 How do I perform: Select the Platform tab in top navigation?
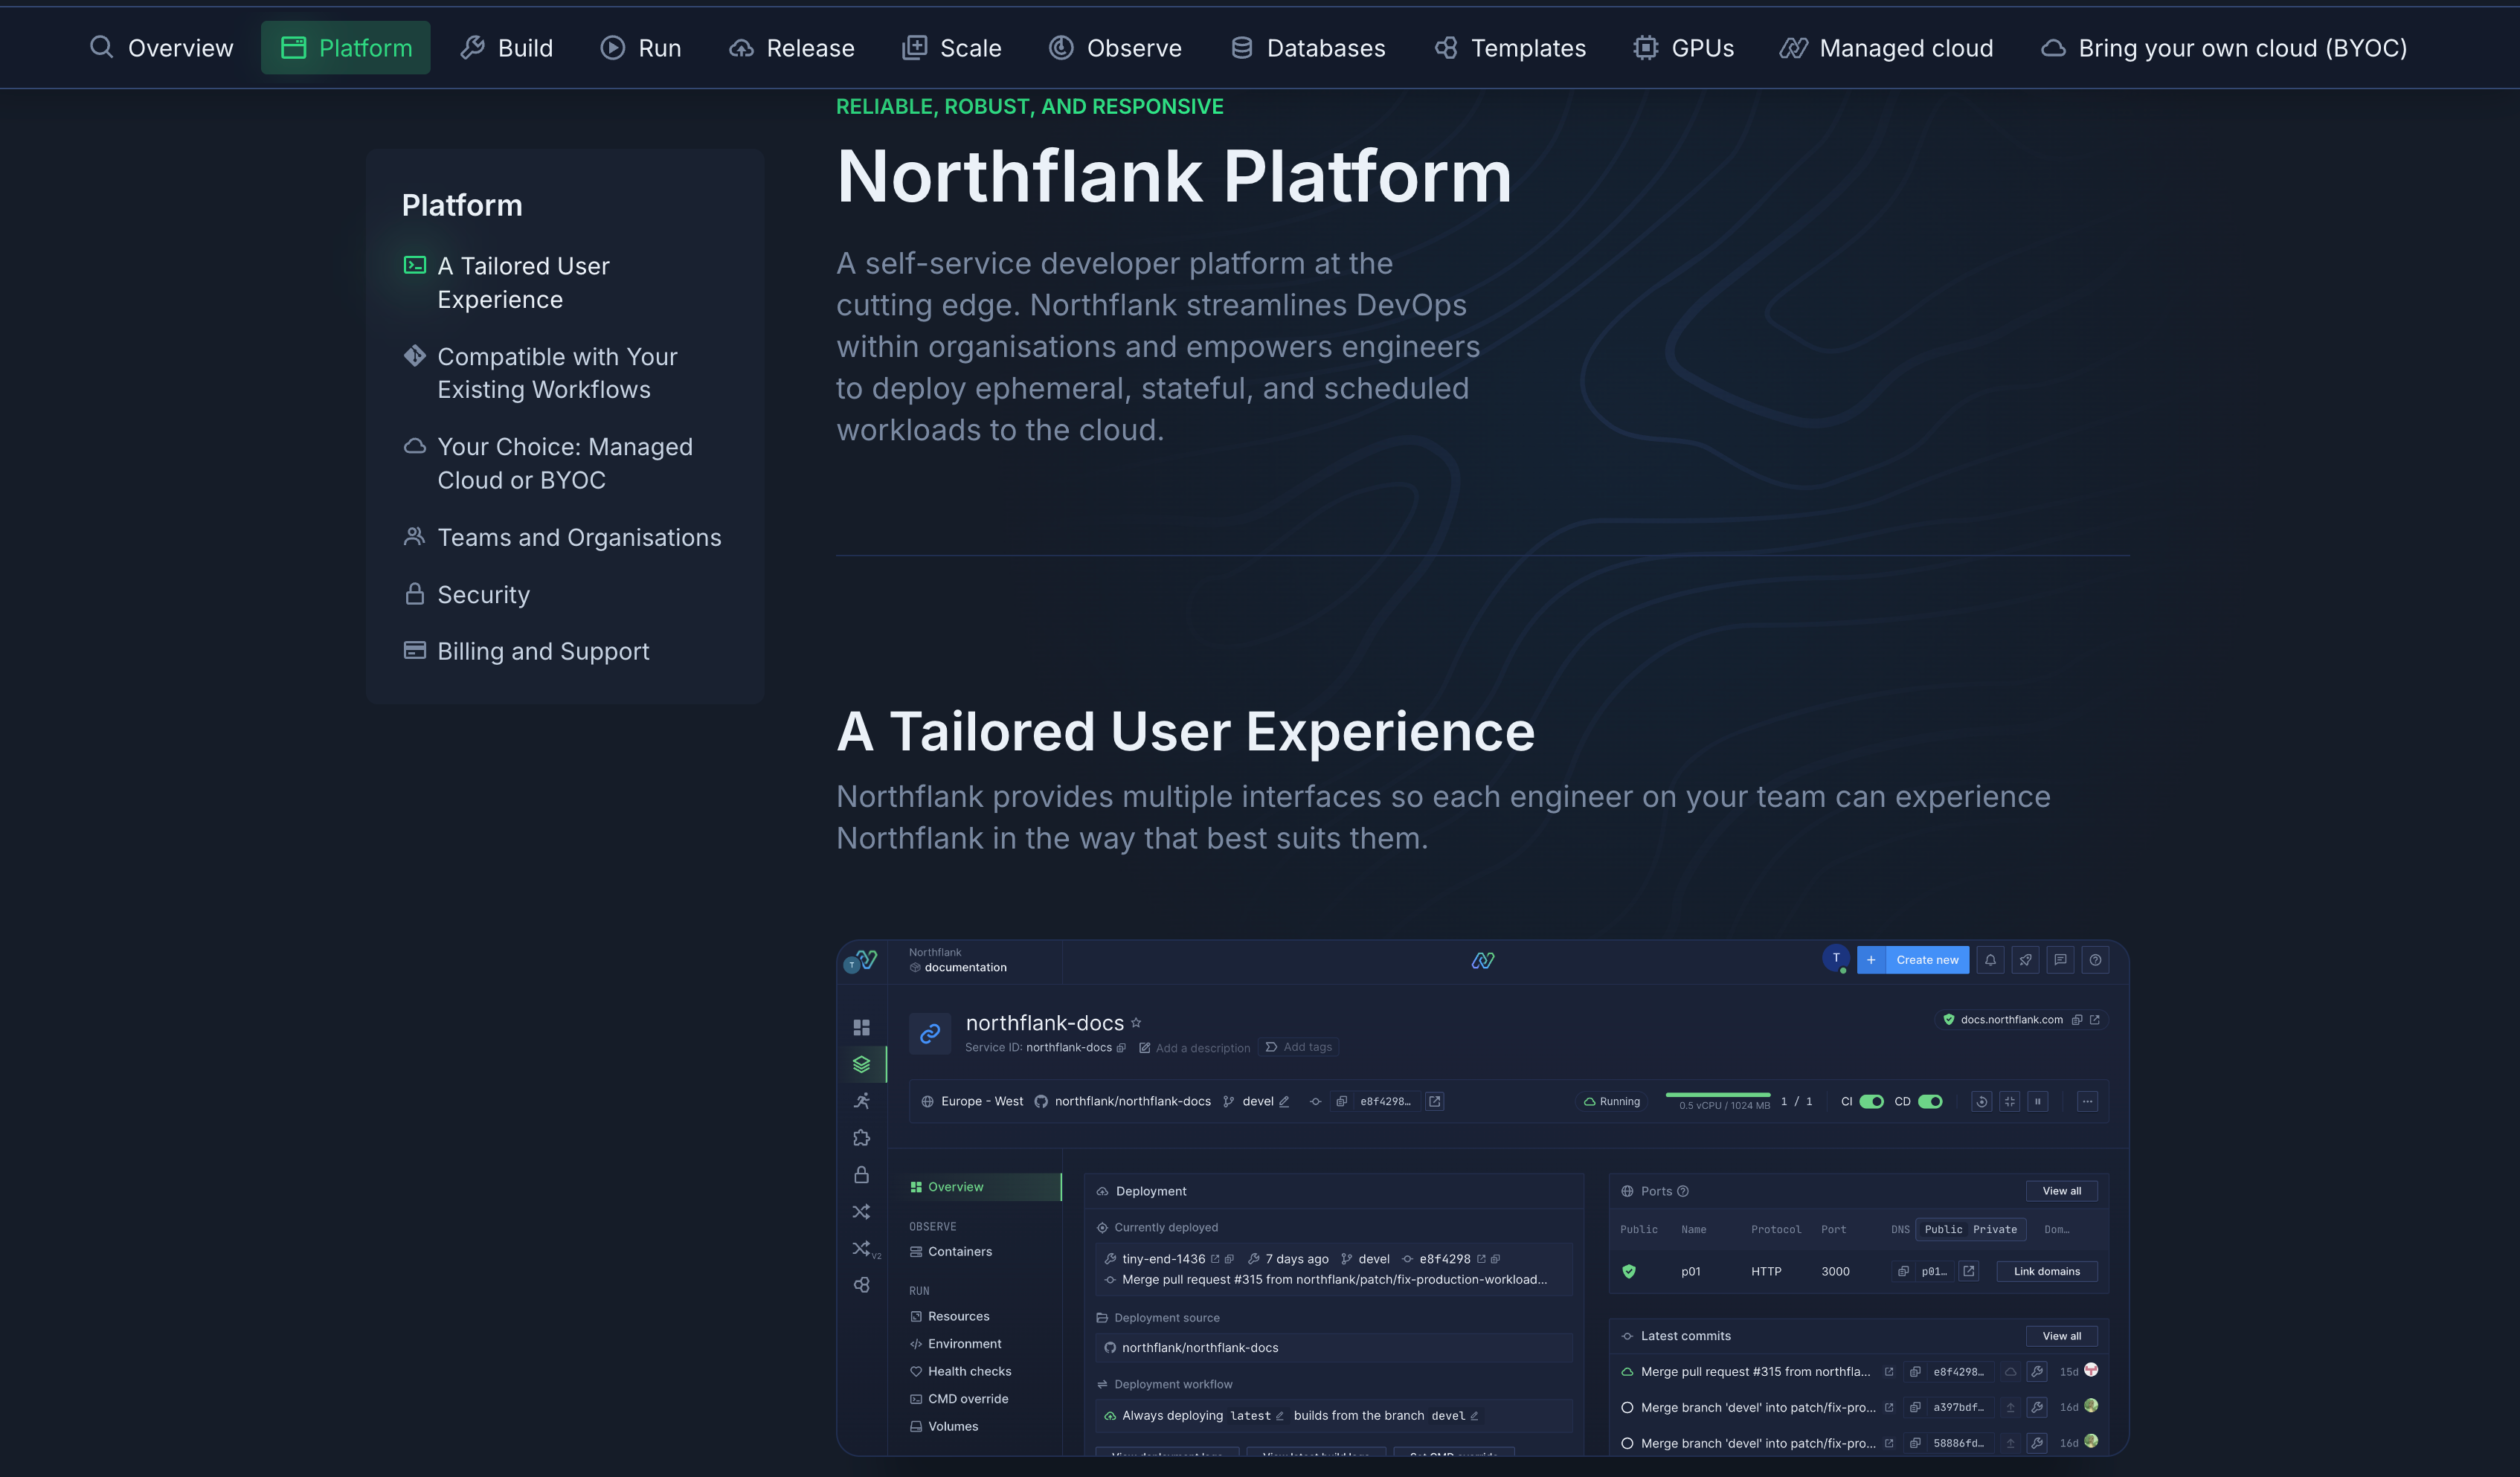pos(346,47)
